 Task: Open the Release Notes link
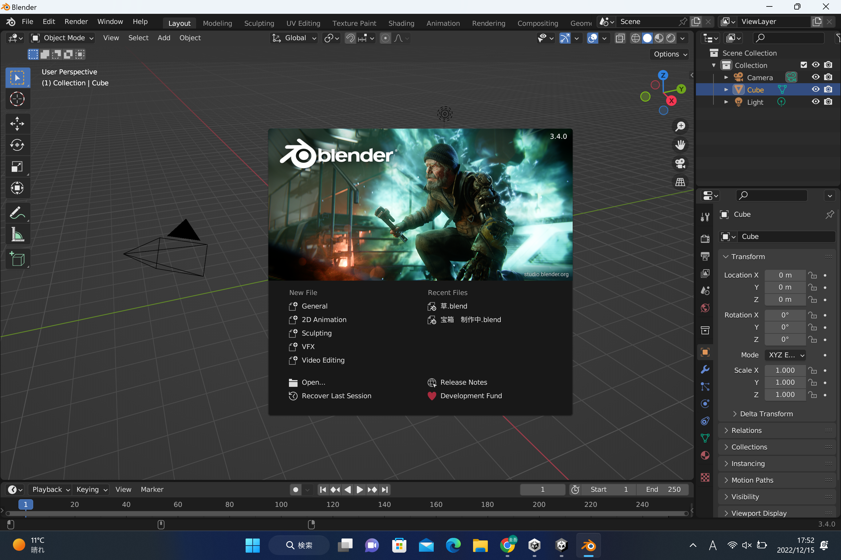click(x=464, y=382)
